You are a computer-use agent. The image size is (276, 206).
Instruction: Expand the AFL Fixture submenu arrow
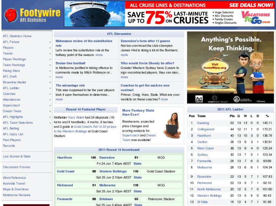[50, 42]
